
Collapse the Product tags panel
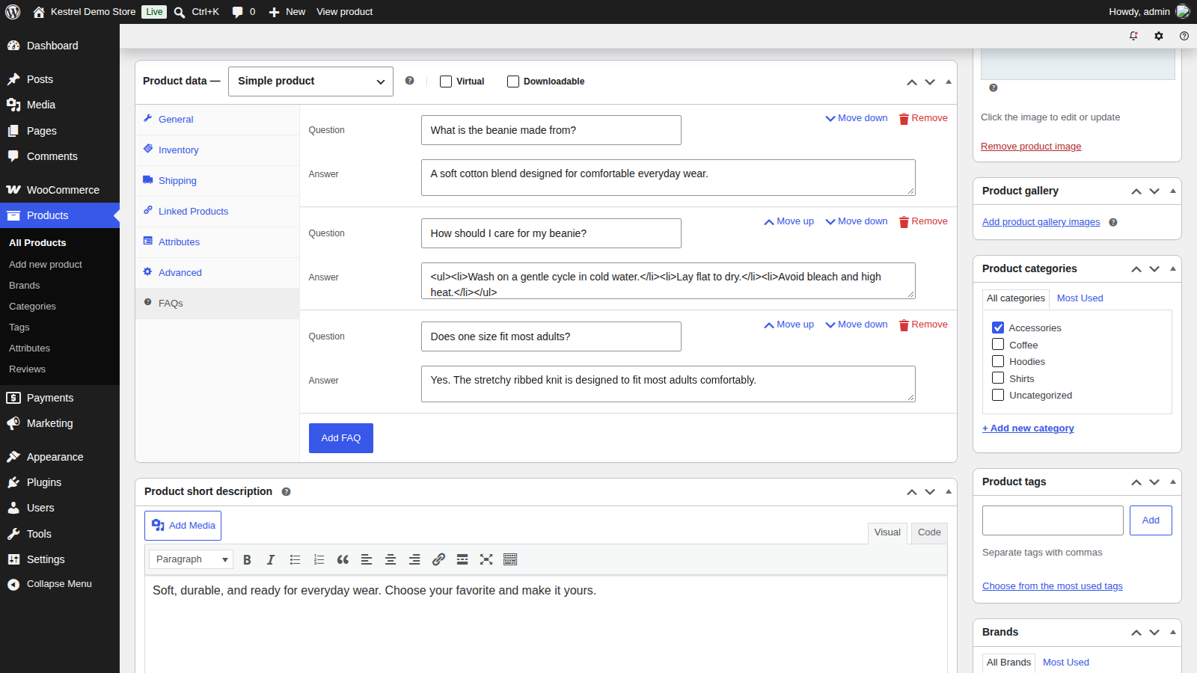click(x=1173, y=482)
